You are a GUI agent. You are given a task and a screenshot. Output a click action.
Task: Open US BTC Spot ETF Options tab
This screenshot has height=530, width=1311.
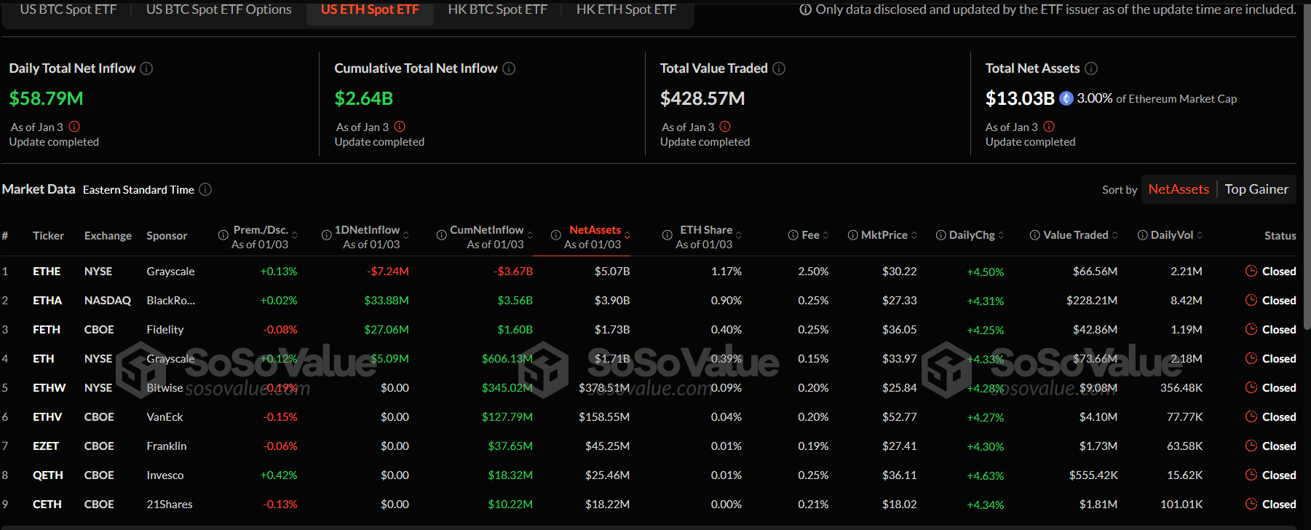[x=219, y=9]
